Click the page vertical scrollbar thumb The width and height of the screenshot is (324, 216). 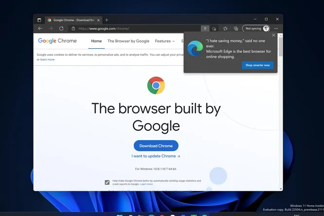point(281,47)
